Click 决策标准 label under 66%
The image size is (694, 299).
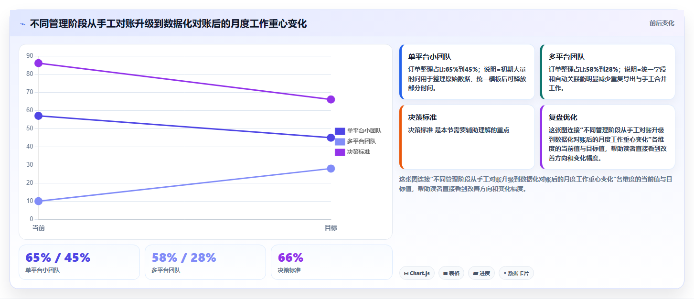pos(289,270)
